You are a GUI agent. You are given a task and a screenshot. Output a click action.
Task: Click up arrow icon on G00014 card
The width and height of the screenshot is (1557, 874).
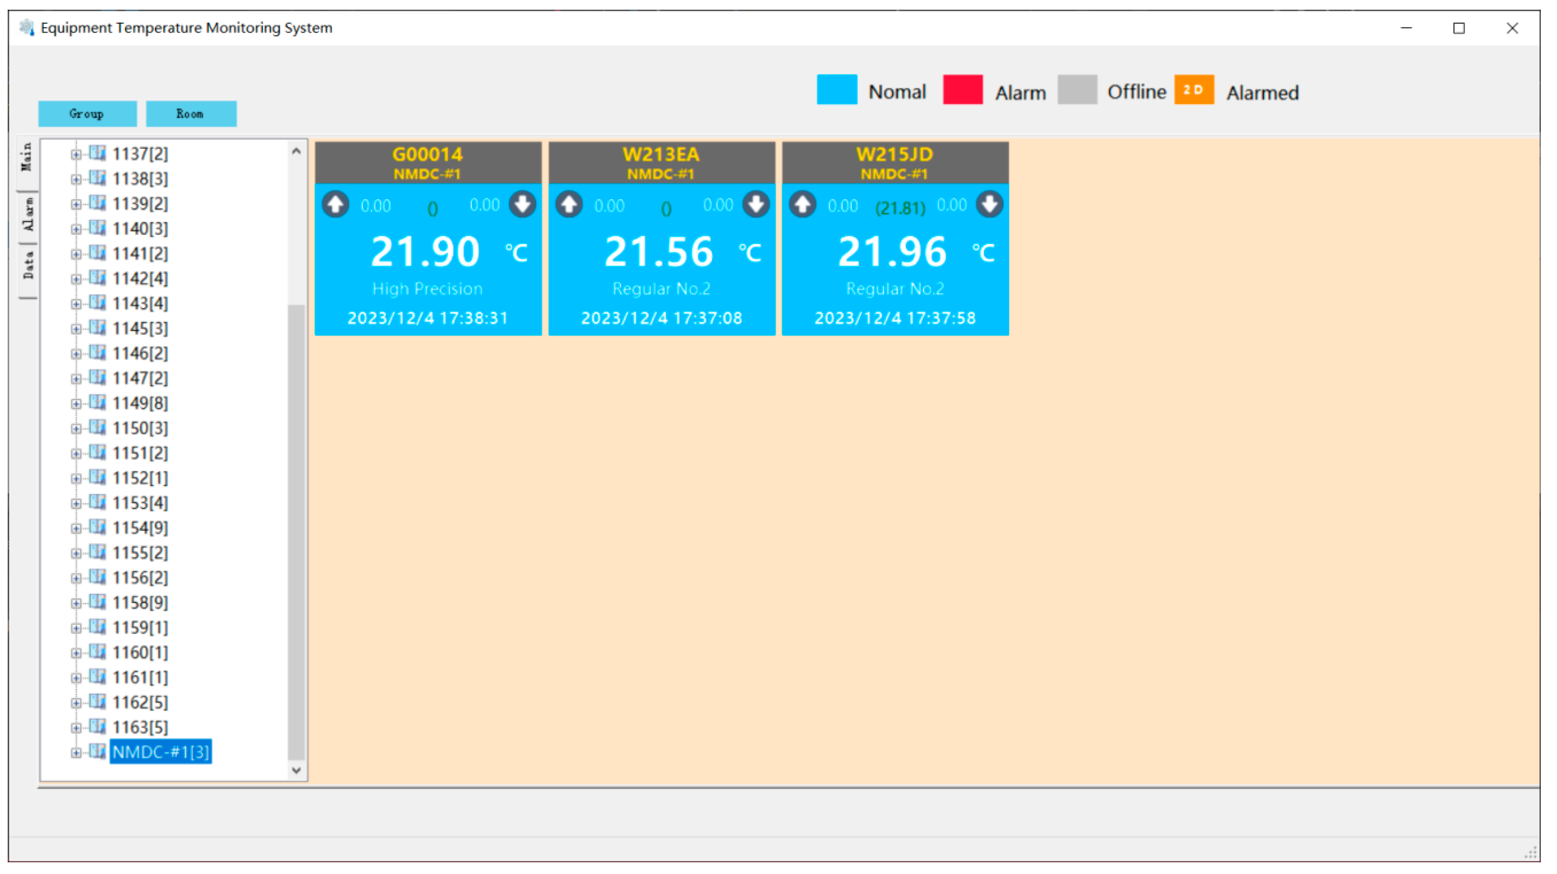click(336, 204)
